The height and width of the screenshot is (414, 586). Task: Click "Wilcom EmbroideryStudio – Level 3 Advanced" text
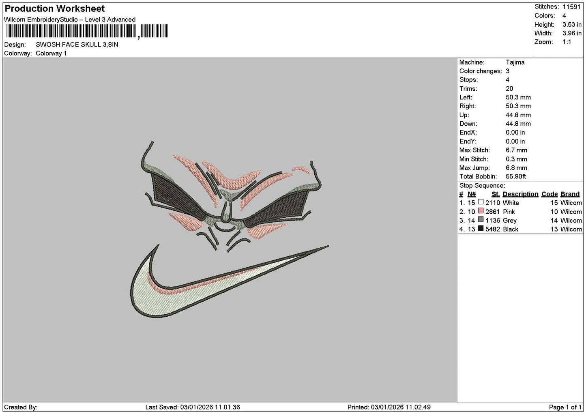pyautogui.click(x=70, y=19)
